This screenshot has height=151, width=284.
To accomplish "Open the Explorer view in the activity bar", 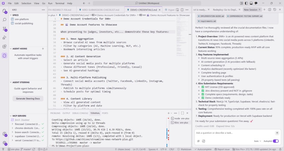I will [x=4, y=11].
